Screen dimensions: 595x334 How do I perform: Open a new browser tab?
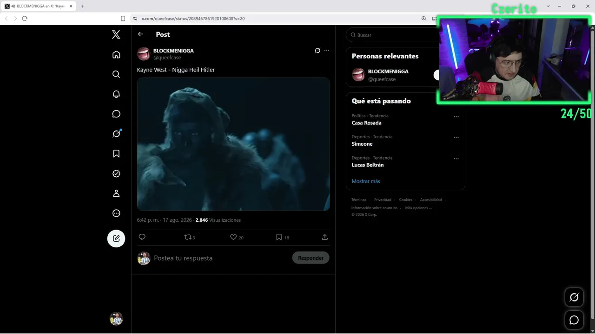coord(82,6)
